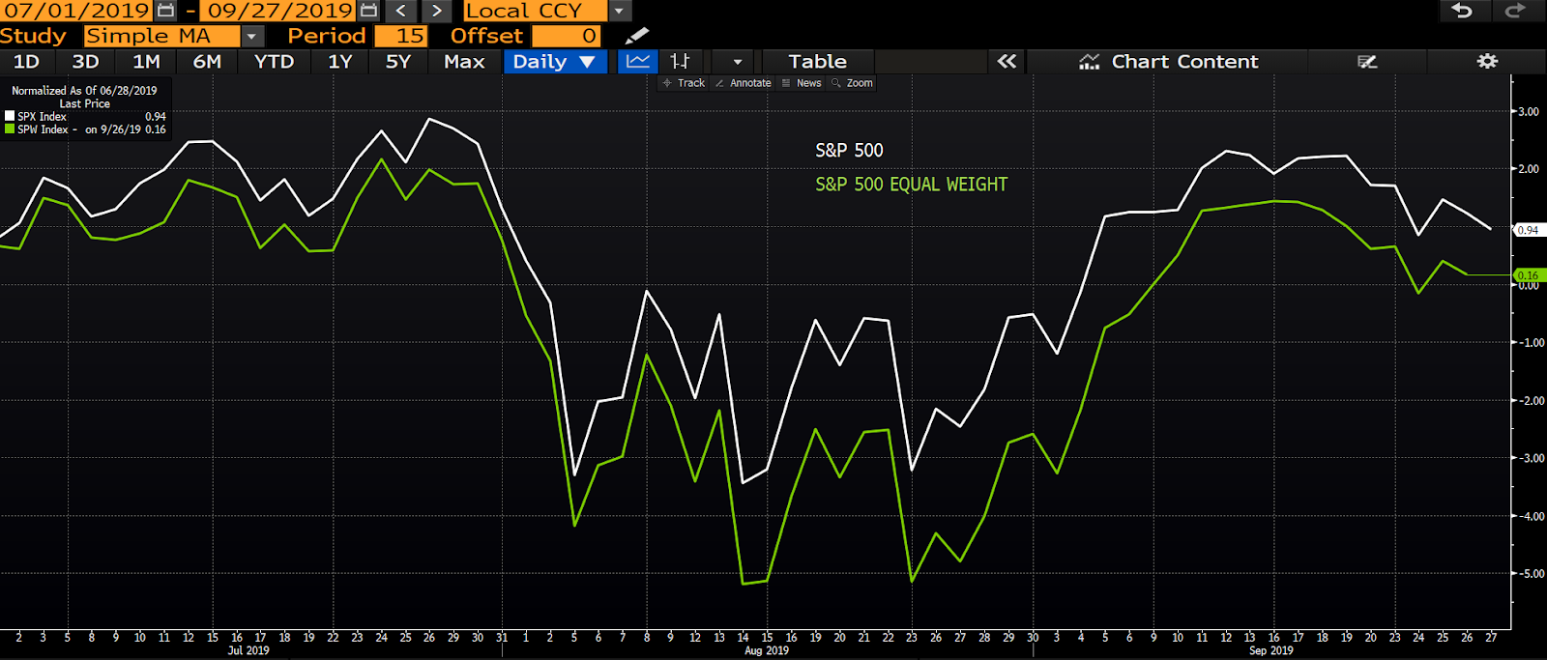This screenshot has width=1547, height=660.
Task: Click the green SPW Index legend swatch
Action: (x=10, y=129)
